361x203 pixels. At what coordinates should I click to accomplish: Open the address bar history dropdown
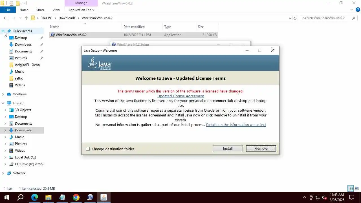click(x=290, y=18)
